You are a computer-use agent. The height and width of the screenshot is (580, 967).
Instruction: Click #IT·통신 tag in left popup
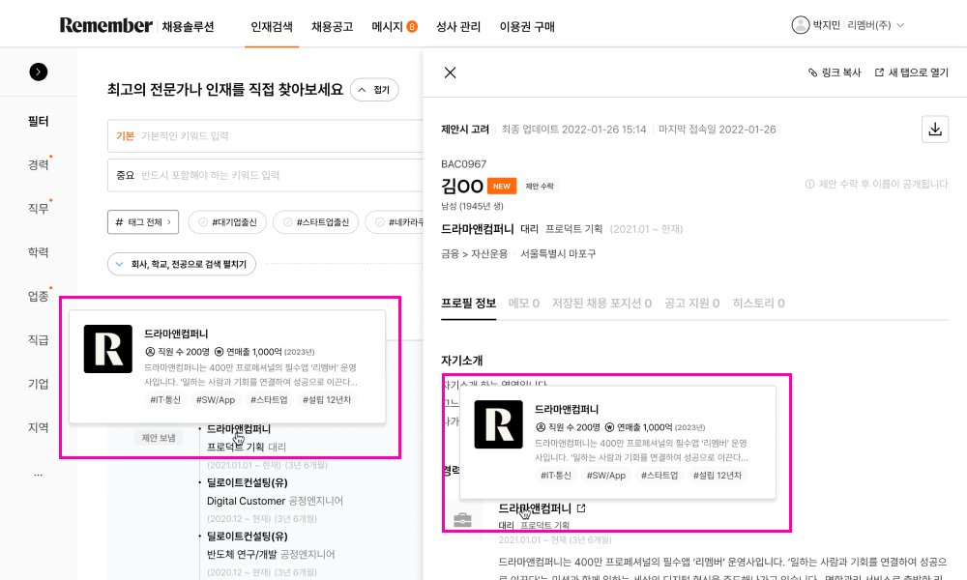pyautogui.click(x=165, y=400)
